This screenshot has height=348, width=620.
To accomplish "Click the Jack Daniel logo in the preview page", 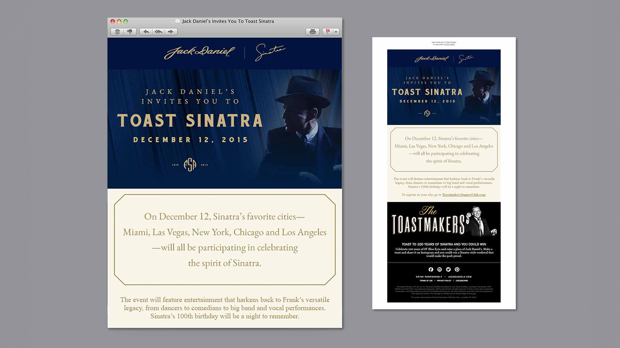I will [432, 59].
